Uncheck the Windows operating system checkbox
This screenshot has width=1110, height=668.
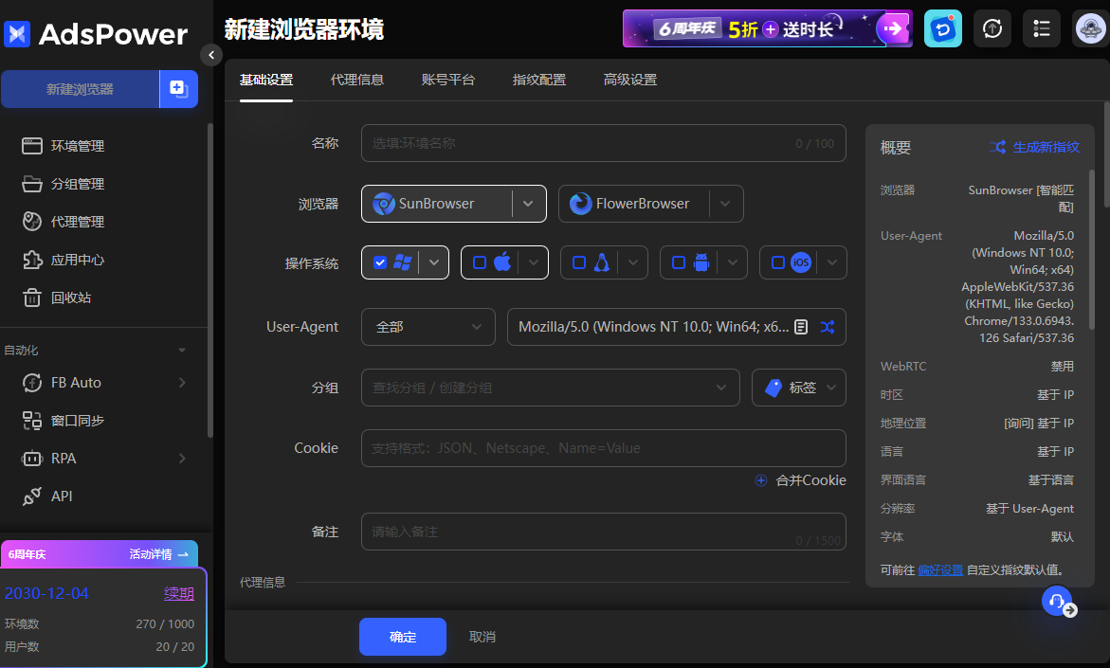pyautogui.click(x=380, y=262)
